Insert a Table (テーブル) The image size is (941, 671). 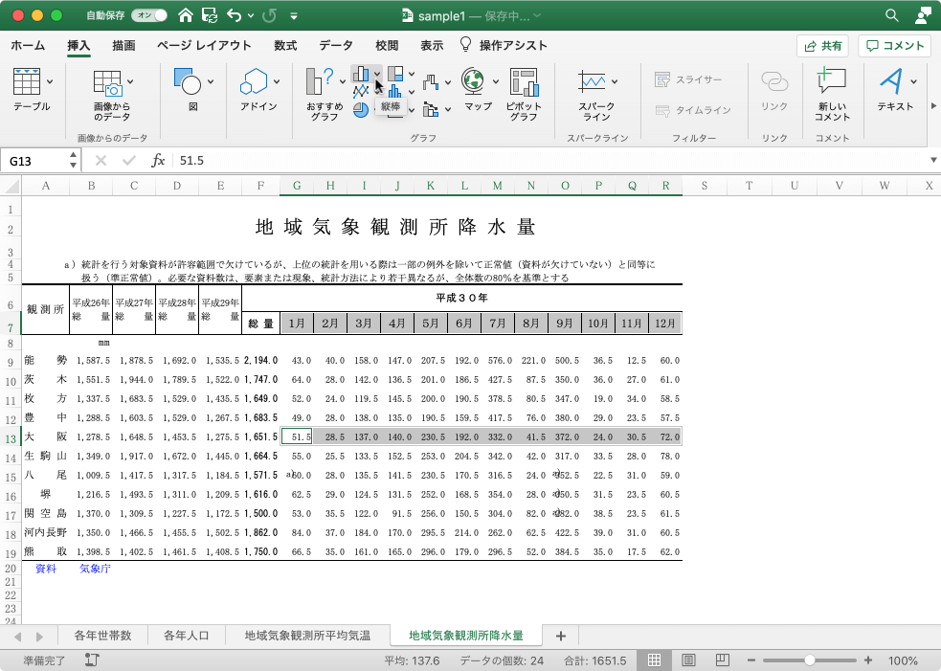click(27, 81)
